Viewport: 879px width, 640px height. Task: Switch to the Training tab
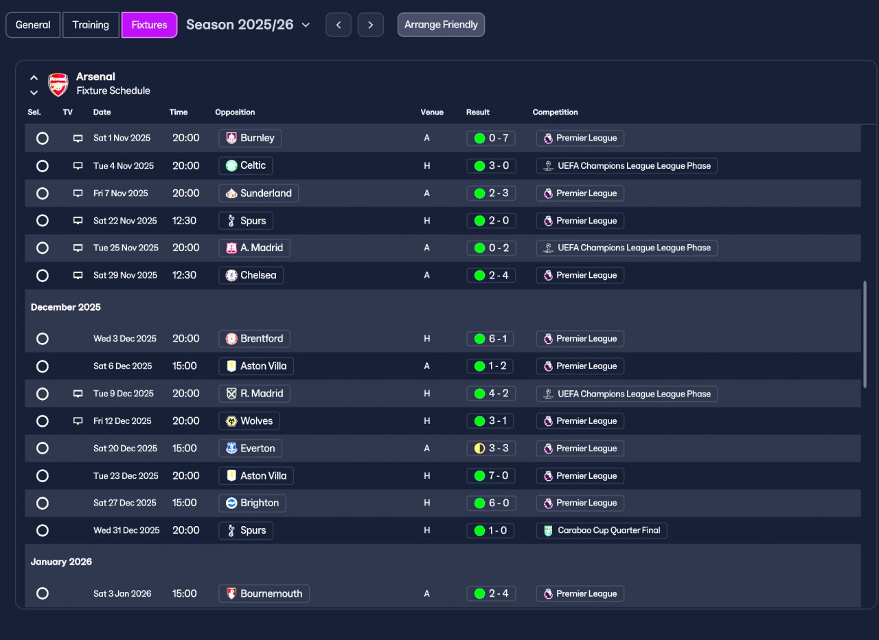pyautogui.click(x=91, y=25)
